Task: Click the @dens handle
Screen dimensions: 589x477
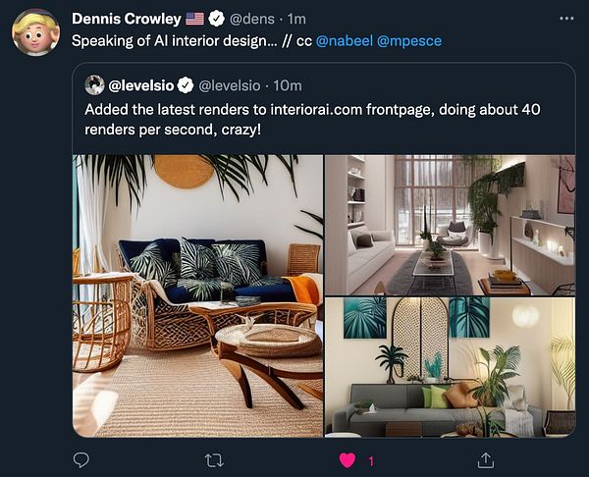Action: coord(251,19)
